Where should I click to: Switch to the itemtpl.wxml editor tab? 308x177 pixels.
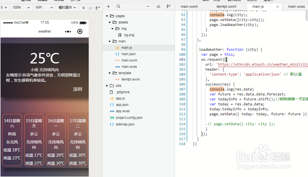pyautogui.click(x=226, y=6)
